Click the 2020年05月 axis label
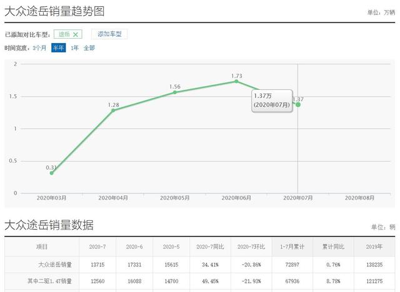 tap(175, 198)
